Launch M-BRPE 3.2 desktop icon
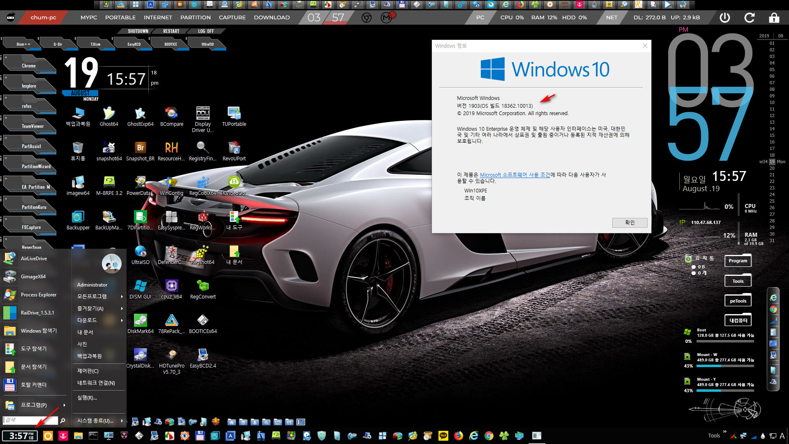Screen dimensions: 789x444 point(109,185)
